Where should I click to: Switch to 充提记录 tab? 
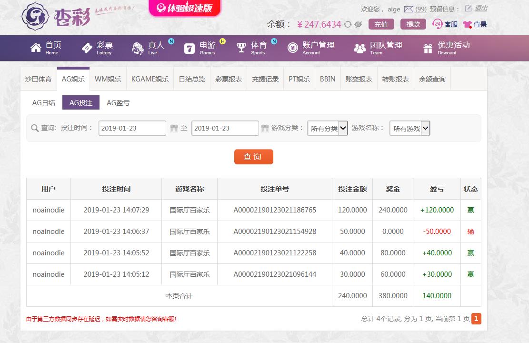pos(266,79)
